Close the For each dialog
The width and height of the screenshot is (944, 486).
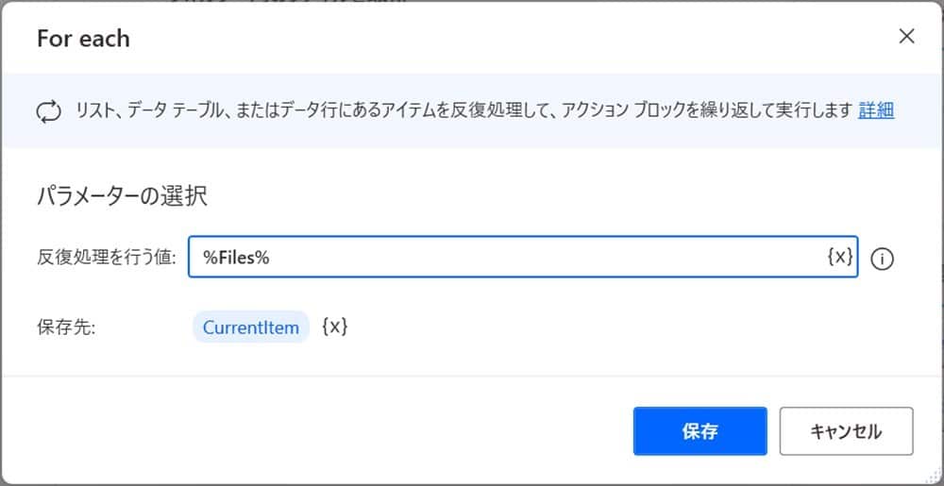coord(906,37)
